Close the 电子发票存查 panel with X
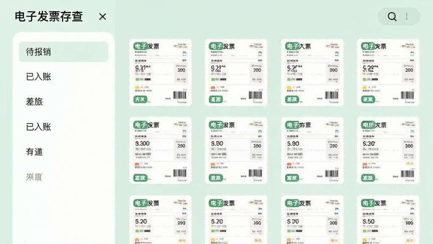 pos(102,17)
